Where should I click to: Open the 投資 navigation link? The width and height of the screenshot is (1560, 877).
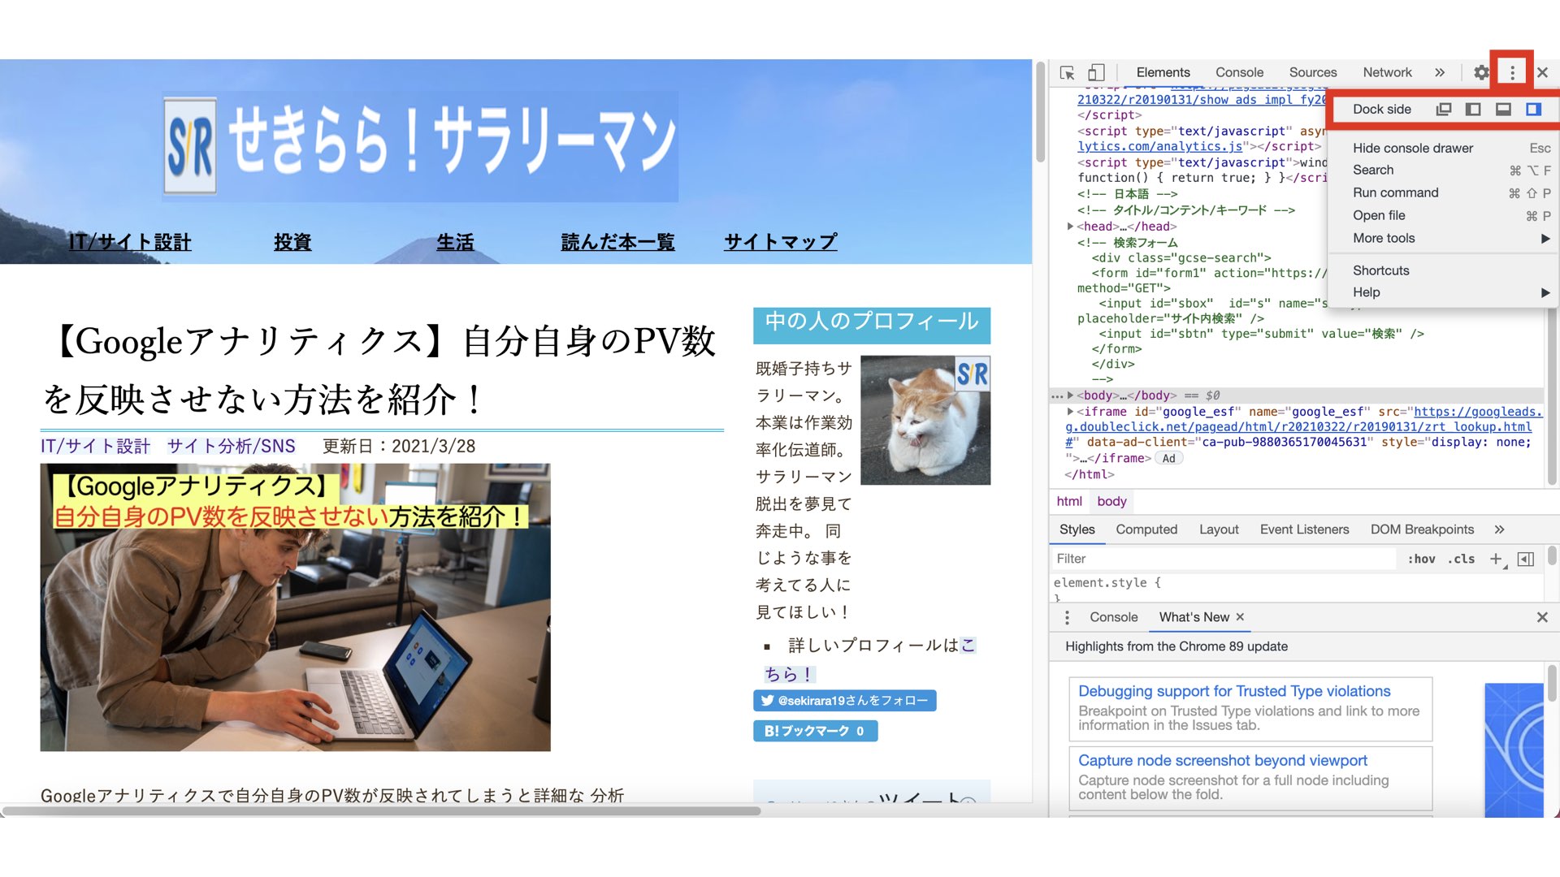point(292,242)
